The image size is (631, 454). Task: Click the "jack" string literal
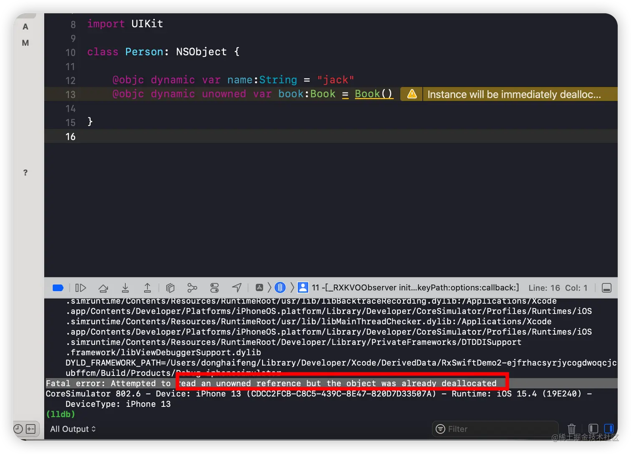click(x=336, y=80)
